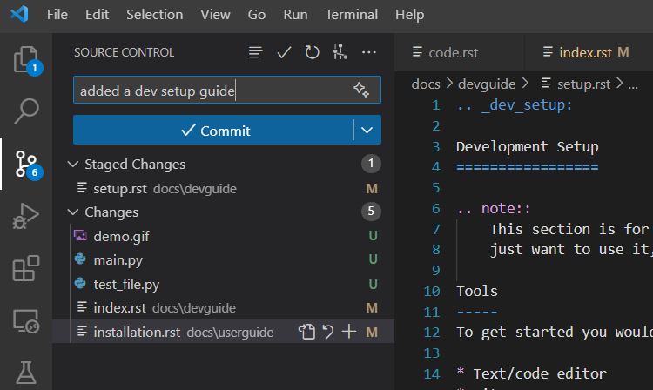This screenshot has height=390, width=653.
Task: Open the Testing flask icon
Action: [x=25, y=373]
